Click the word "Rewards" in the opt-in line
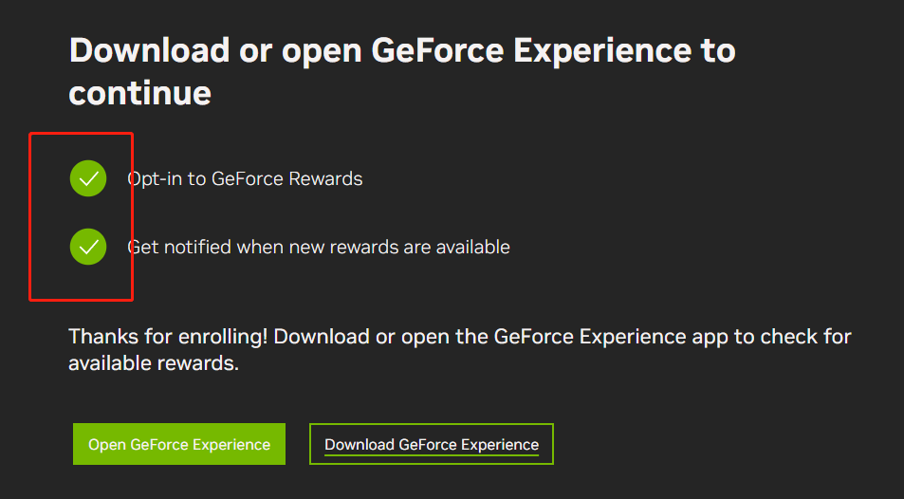This screenshot has width=904, height=499. (x=327, y=178)
